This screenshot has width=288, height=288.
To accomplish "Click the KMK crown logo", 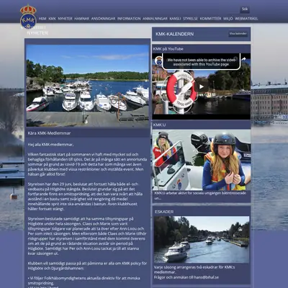I will pos(28,17).
